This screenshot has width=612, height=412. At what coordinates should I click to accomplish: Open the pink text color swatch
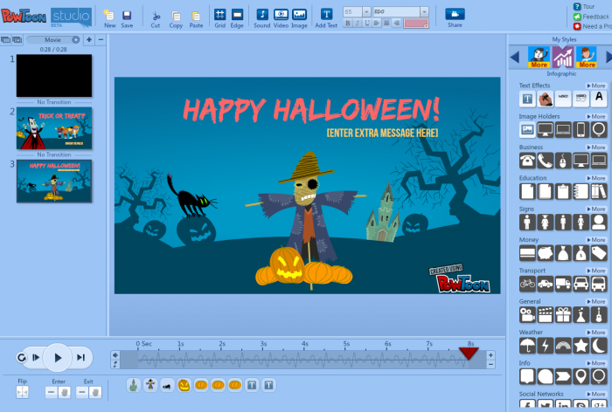tap(416, 24)
